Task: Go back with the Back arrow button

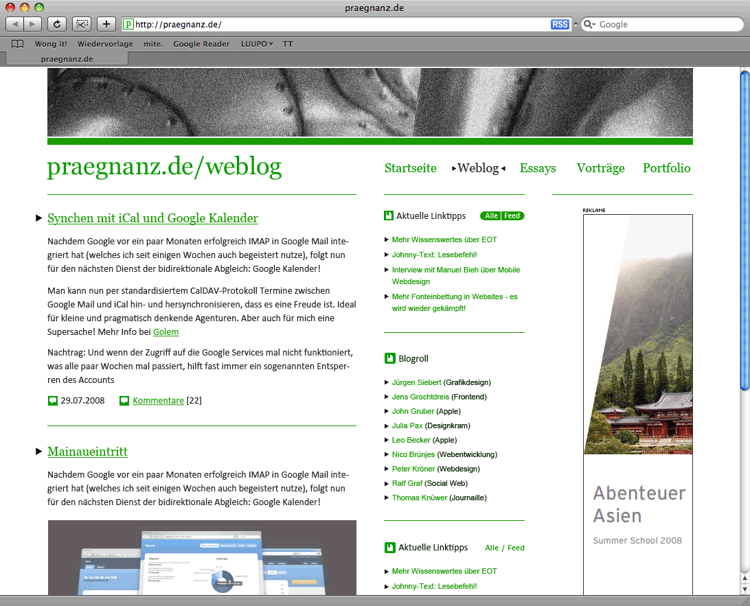Action: pos(15,24)
